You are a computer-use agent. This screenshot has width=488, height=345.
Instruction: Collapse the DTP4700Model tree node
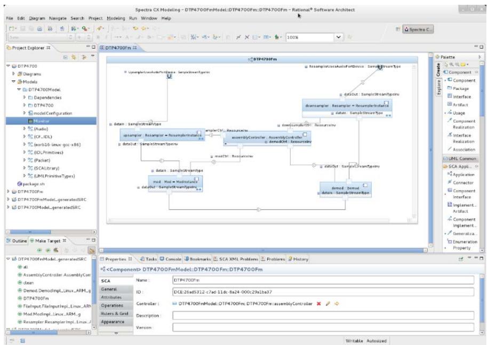click(19, 89)
